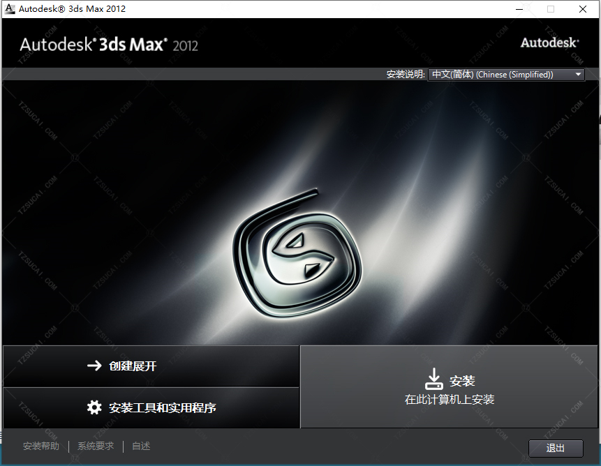The width and height of the screenshot is (601, 466).
Task: Click the 安装说明 label text
Action: point(406,74)
